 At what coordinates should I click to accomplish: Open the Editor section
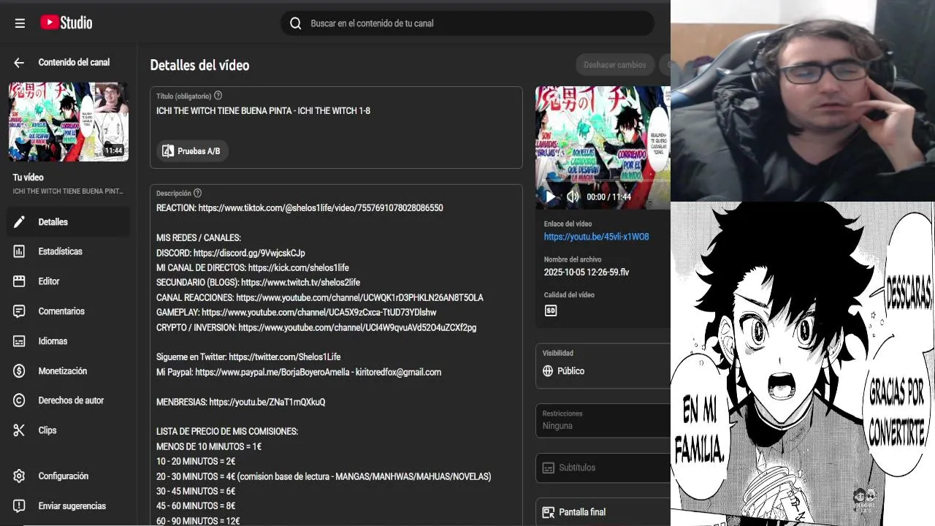coord(69,281)
